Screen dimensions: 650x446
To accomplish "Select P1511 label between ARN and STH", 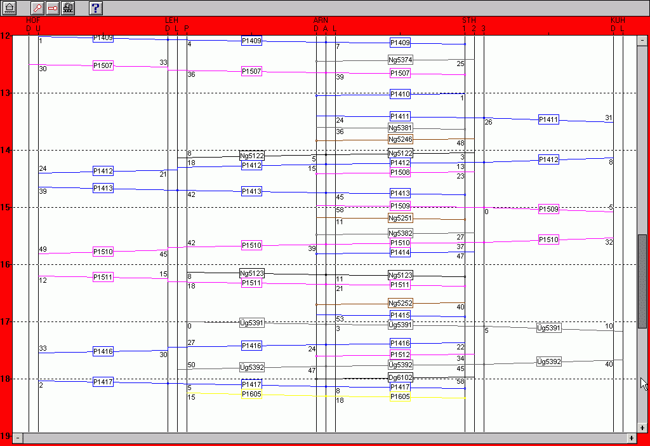I will 400,285.
